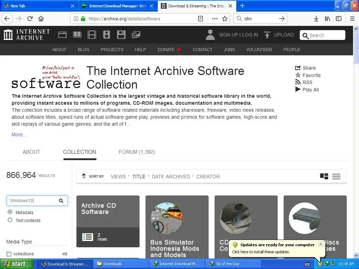Open the PROJECTS navigation item

[112, 50]
